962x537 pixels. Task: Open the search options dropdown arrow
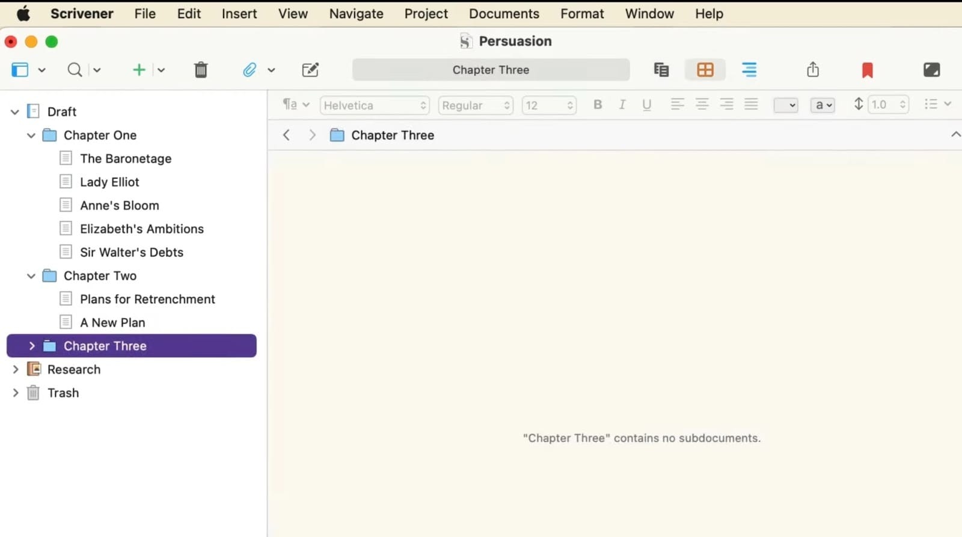click(97, 70)
